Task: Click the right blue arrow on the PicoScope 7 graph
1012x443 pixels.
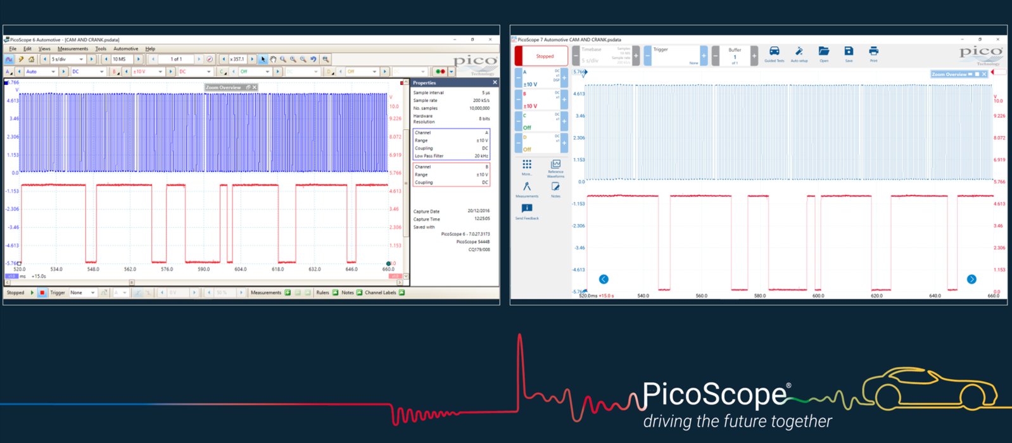Action: pos(971,279)
